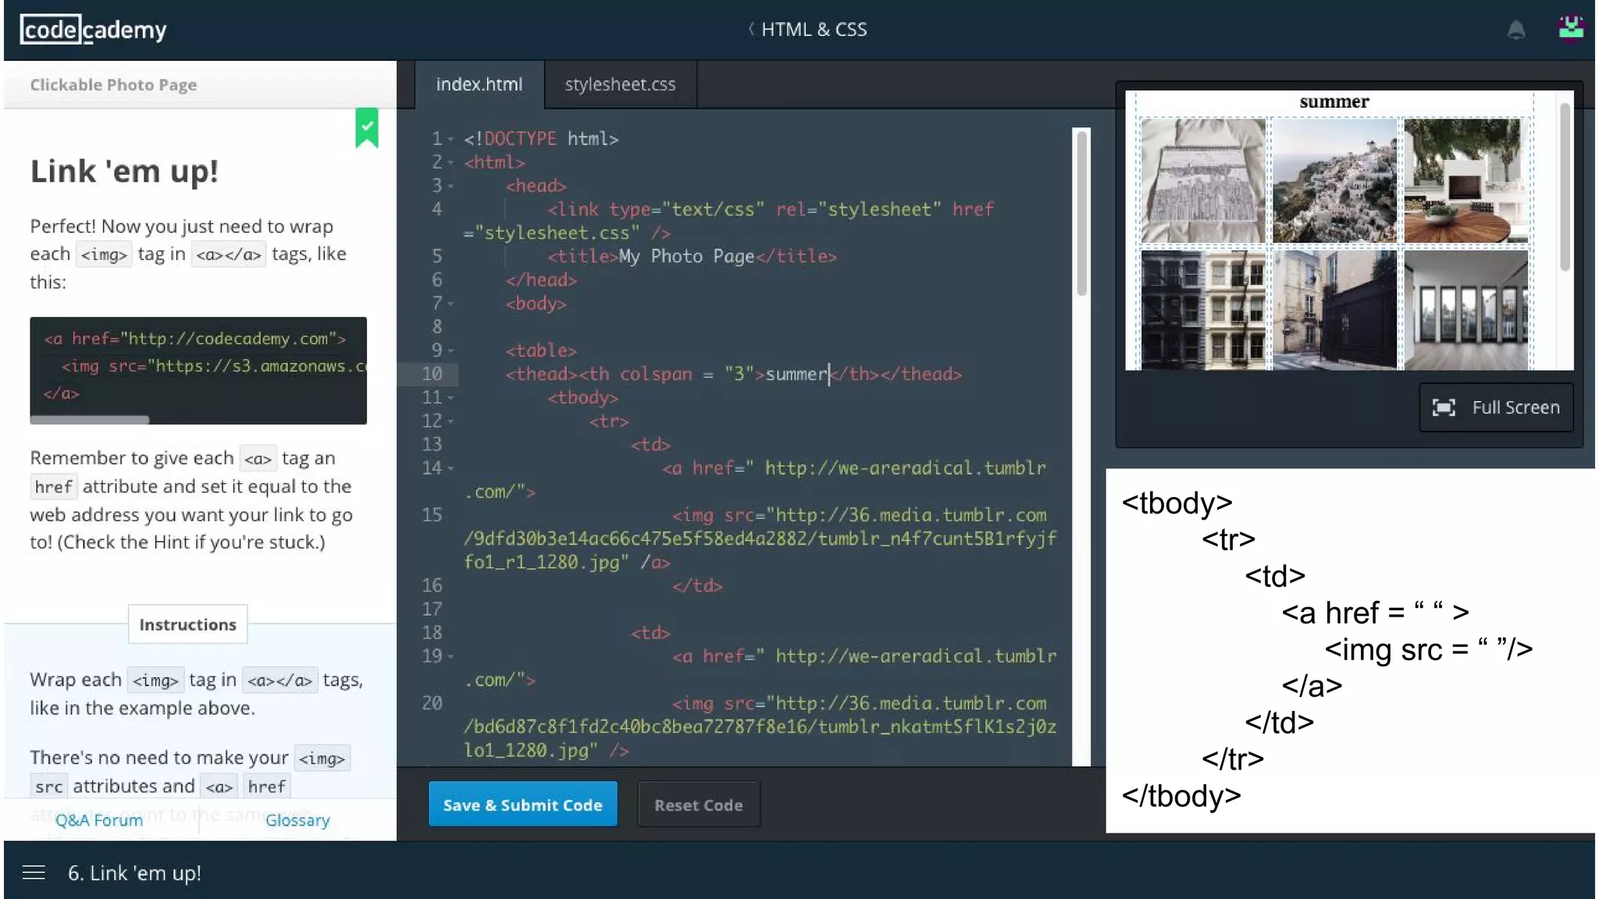Open the Glossary link
This screenshot has width=1599, height=899.
coord(297,820)
